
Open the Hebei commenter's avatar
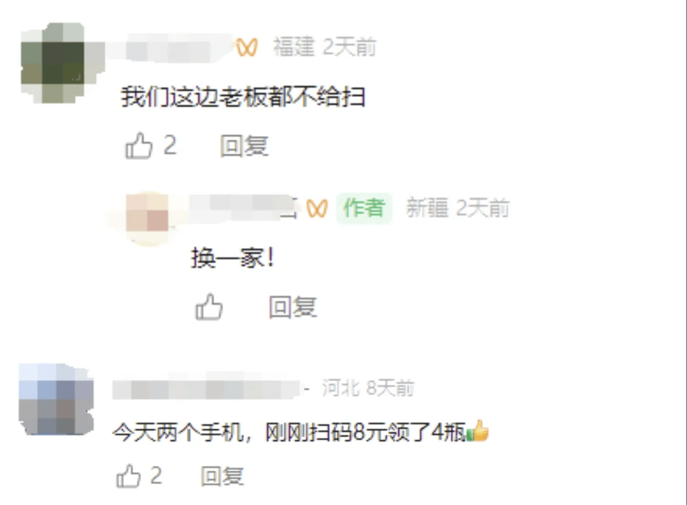point(56,399)
